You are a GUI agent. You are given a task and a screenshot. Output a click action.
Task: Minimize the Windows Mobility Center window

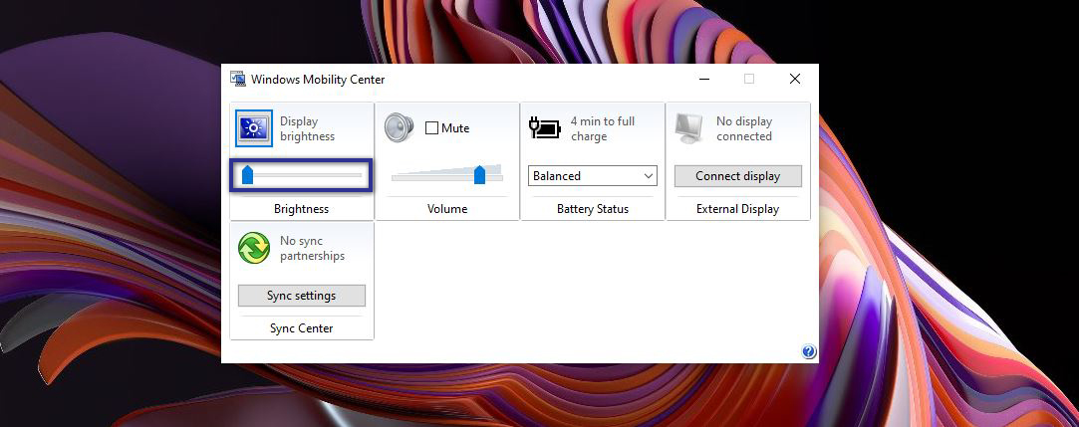[704, 80]
